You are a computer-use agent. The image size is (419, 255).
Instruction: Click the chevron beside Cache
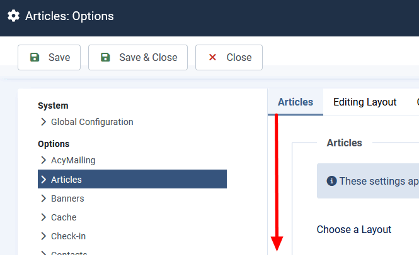(x=43, y=217)
